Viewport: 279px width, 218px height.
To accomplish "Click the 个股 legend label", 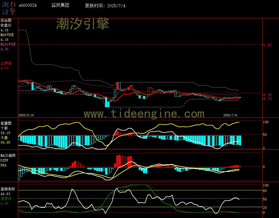I will click(4, 128).
